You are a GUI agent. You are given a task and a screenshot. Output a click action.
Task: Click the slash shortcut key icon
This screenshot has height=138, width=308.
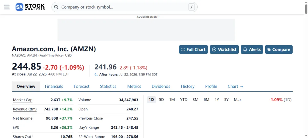tap(191, 7)
